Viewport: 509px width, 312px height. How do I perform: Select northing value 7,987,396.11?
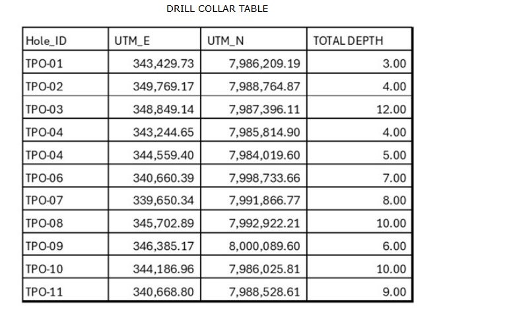point(264,109)
